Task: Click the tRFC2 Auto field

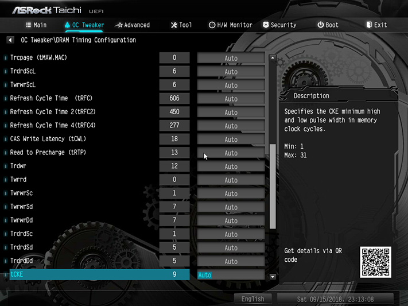Action: click(231, 112)
